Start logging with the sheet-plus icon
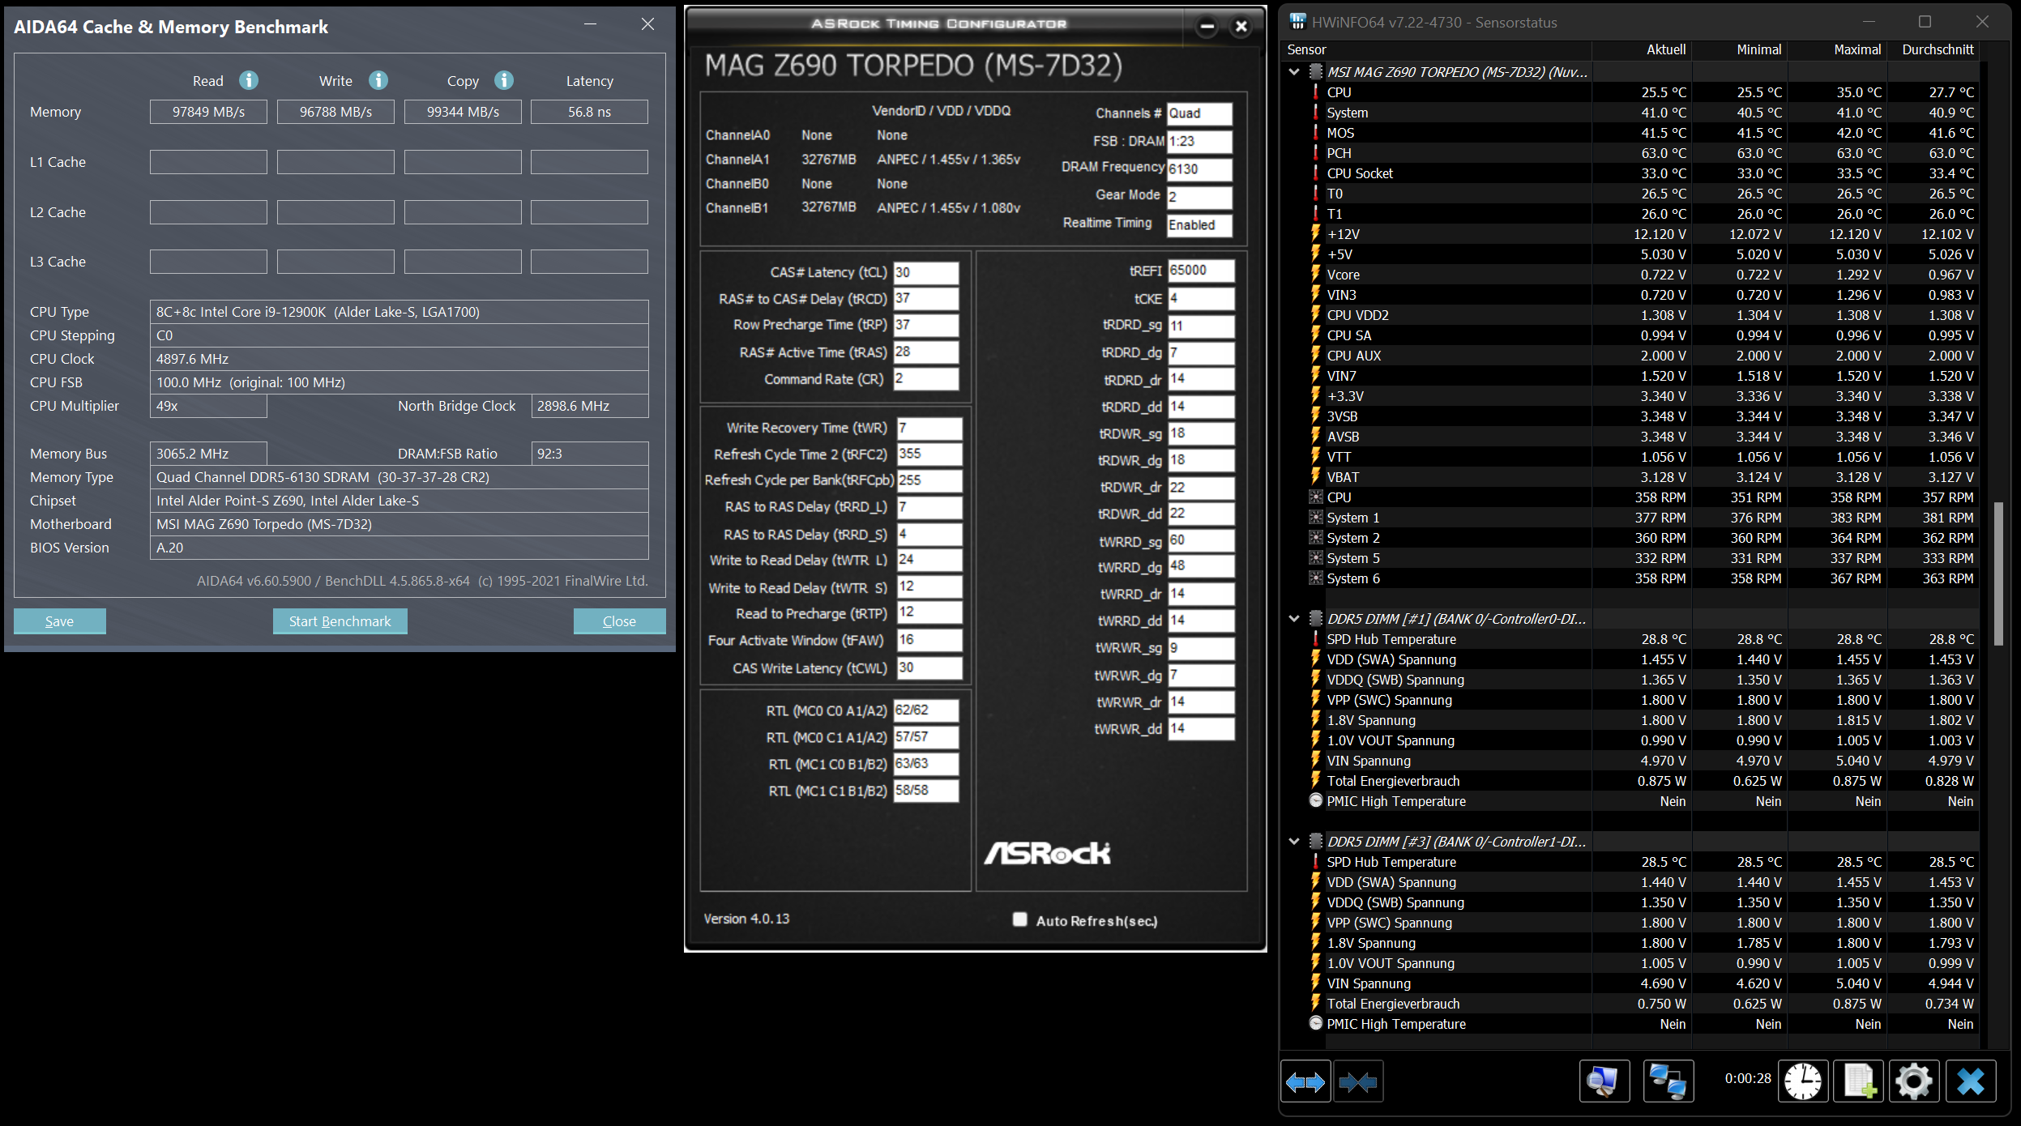Screen dimensions: 2021x1126 point(1859,1081)
